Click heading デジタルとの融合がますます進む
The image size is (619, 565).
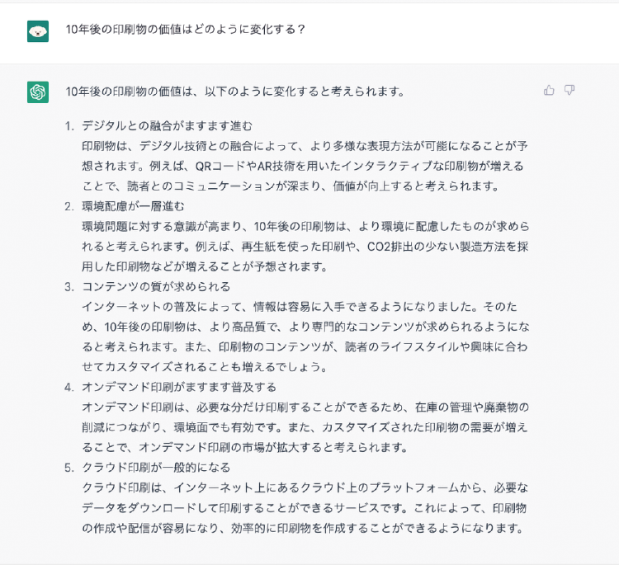point(167,125)
